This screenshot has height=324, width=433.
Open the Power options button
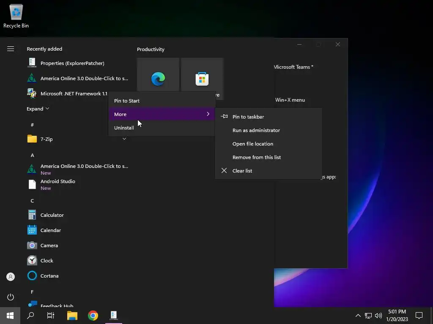[x=11, y=297]
